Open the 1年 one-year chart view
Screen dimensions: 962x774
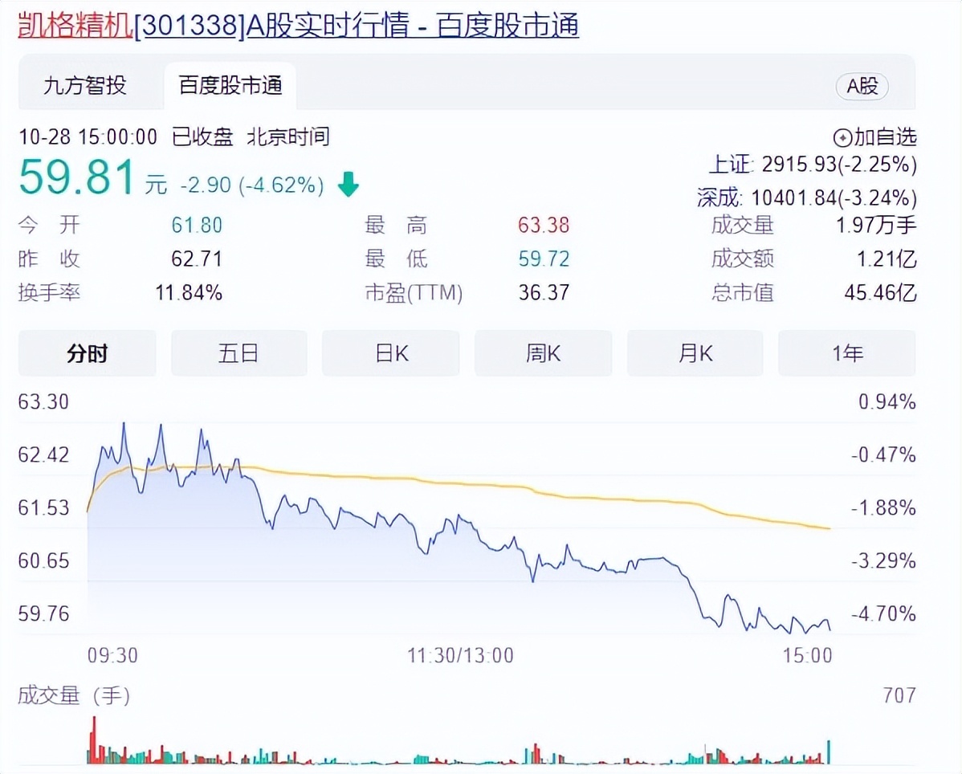click(x=846, y=353)
